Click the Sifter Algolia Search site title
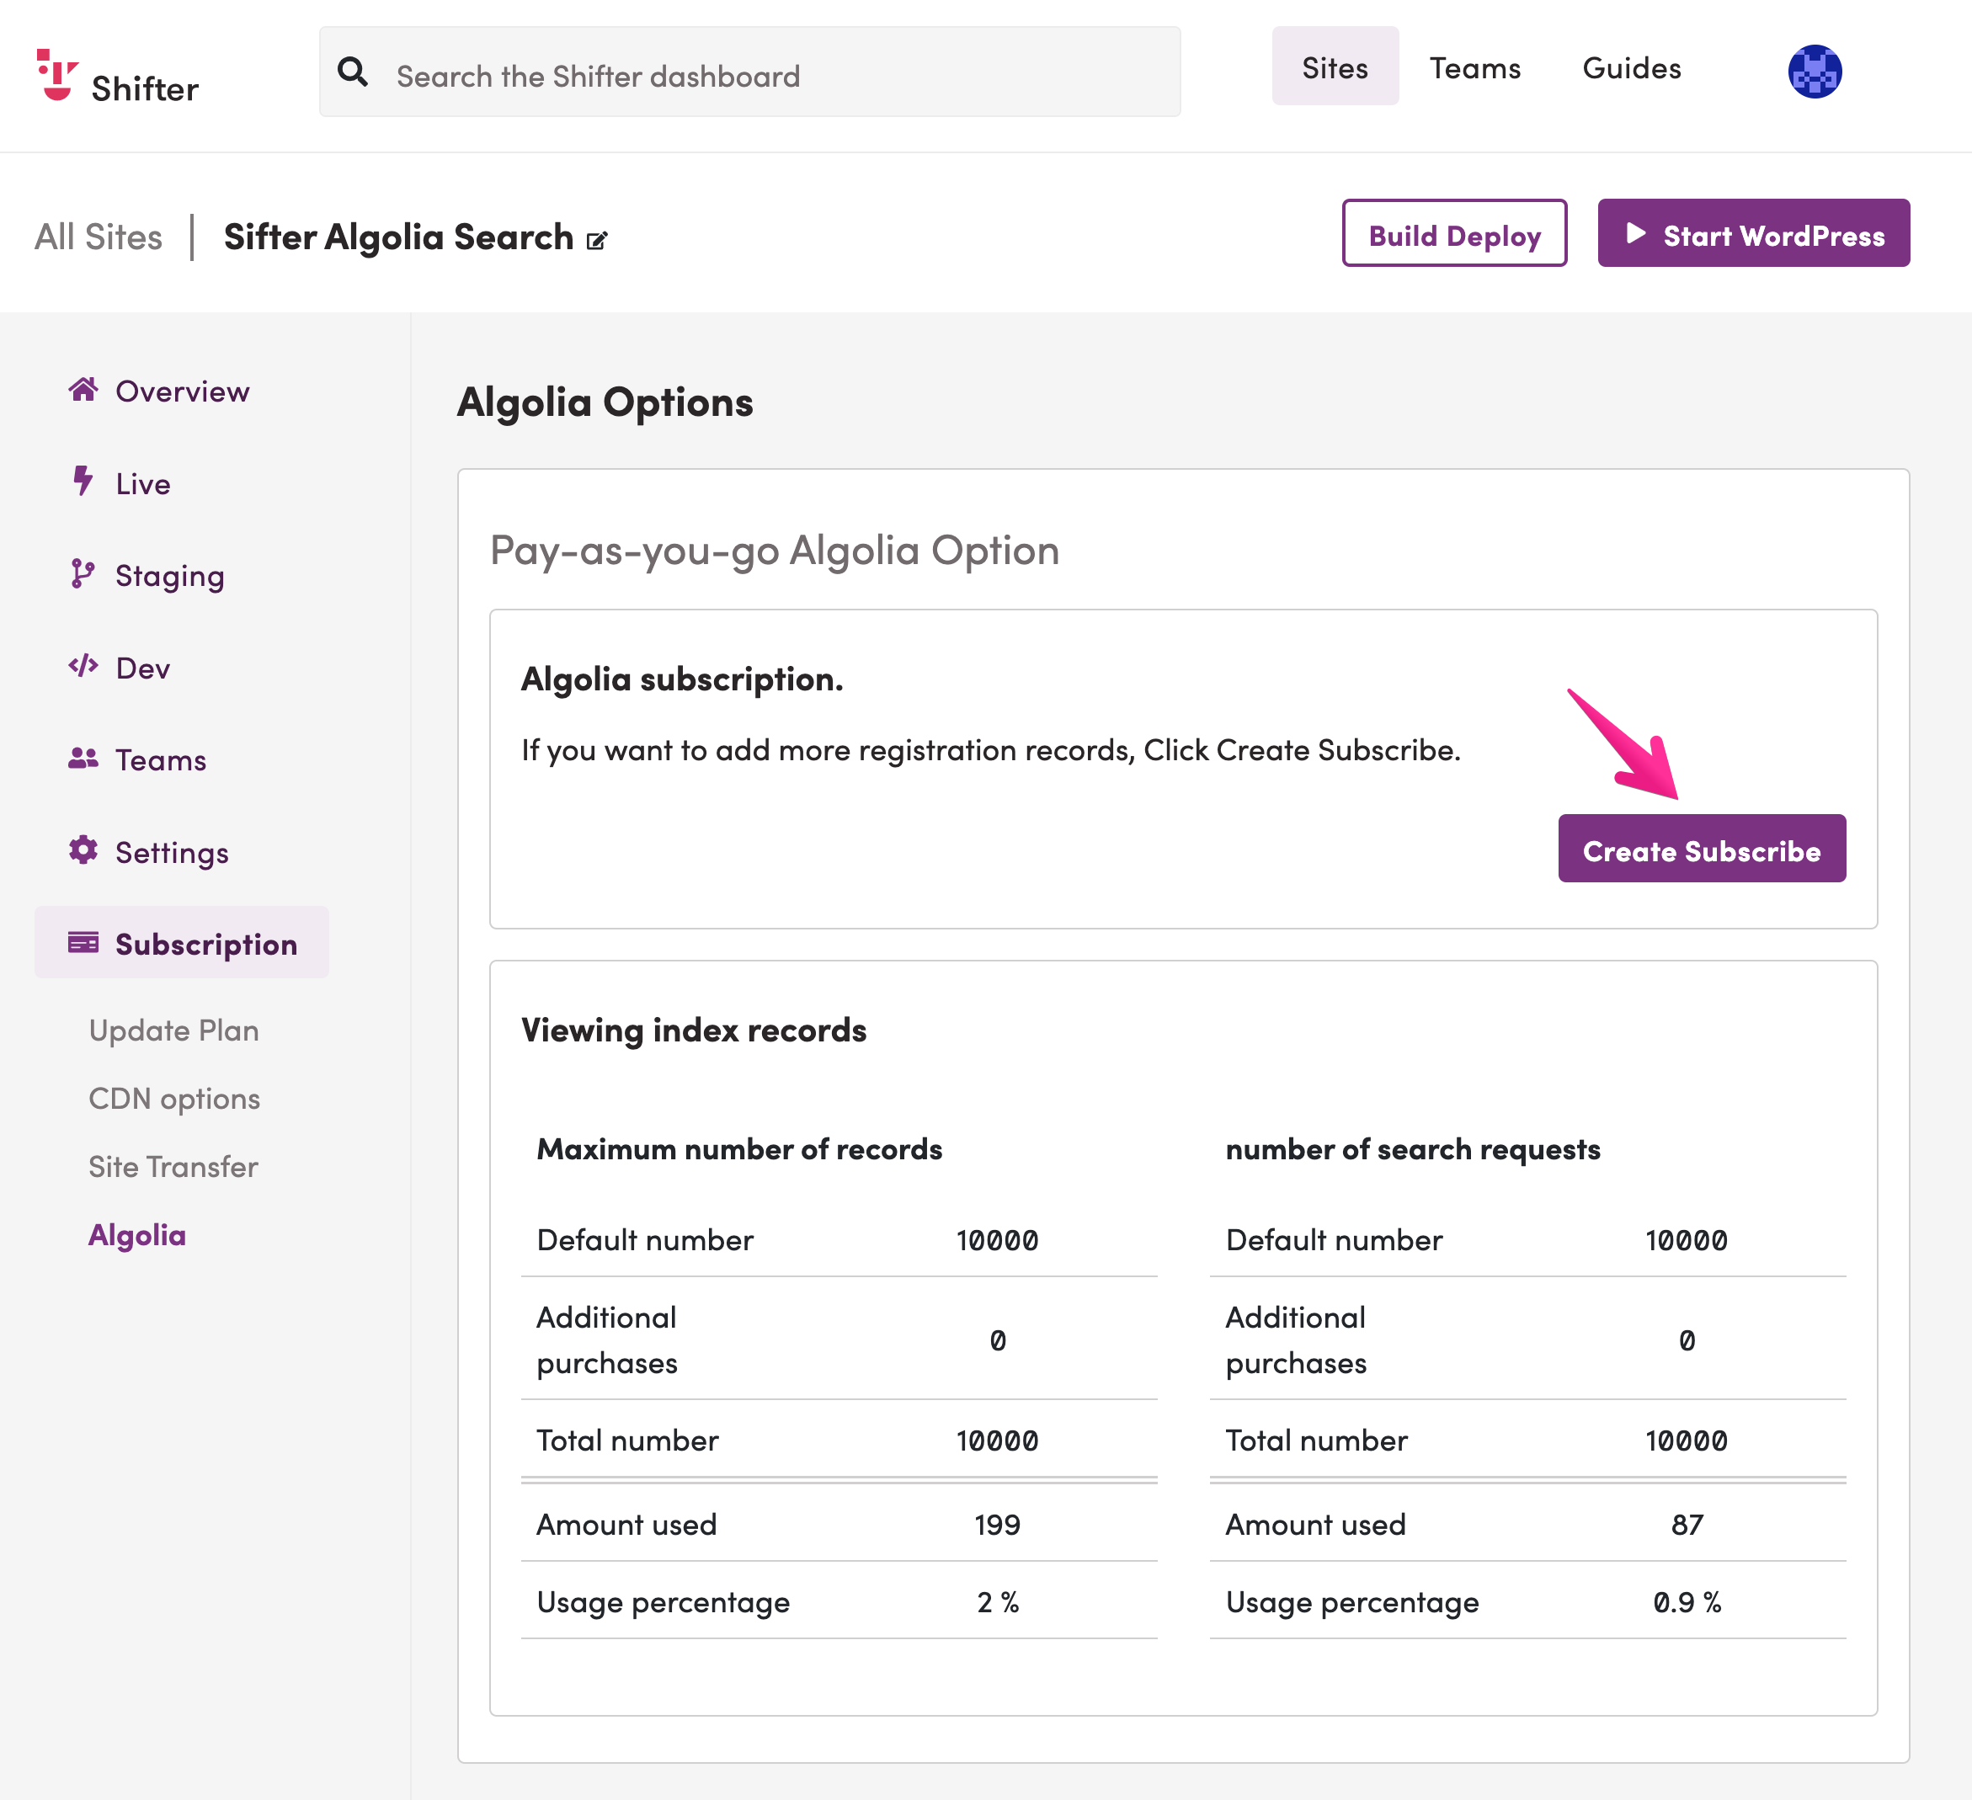The image size is (1972, 1800). (x=398, y=237)
